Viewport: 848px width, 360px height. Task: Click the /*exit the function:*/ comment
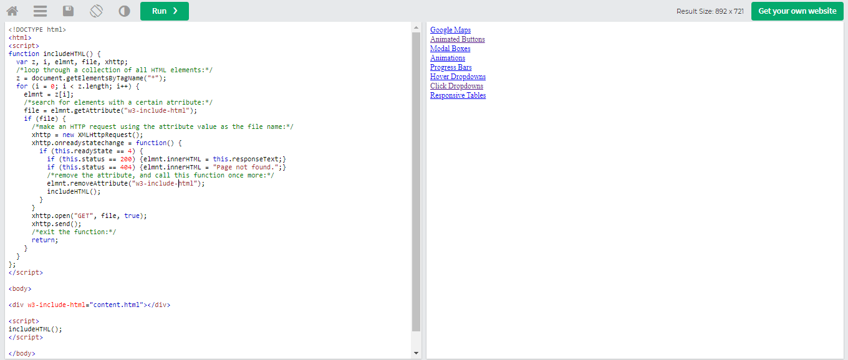point(74,232)
